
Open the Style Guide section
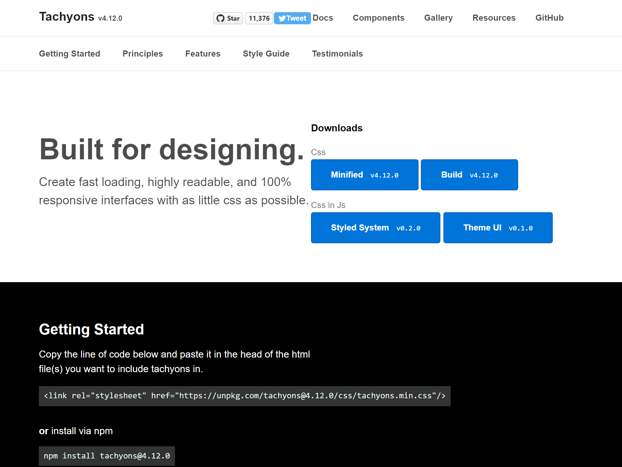point(266,54)
